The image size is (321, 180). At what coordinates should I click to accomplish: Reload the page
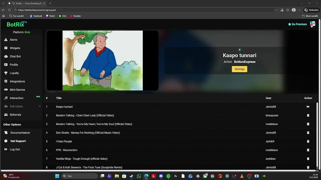point(9,10)
